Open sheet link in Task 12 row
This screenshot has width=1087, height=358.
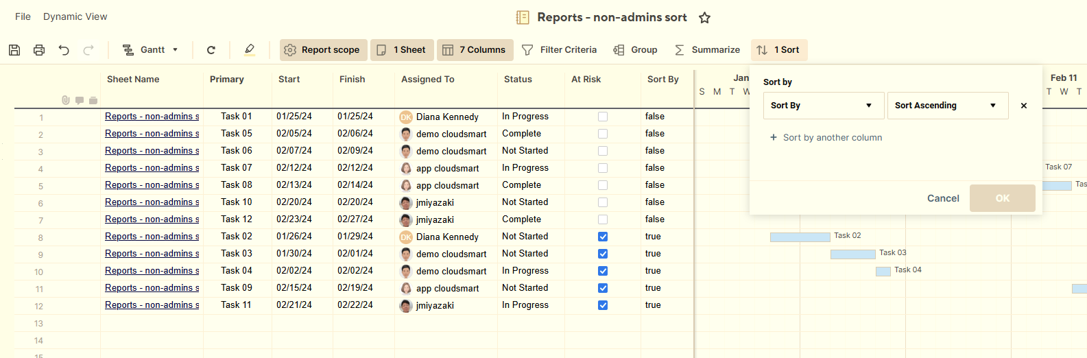coord(152,219)
